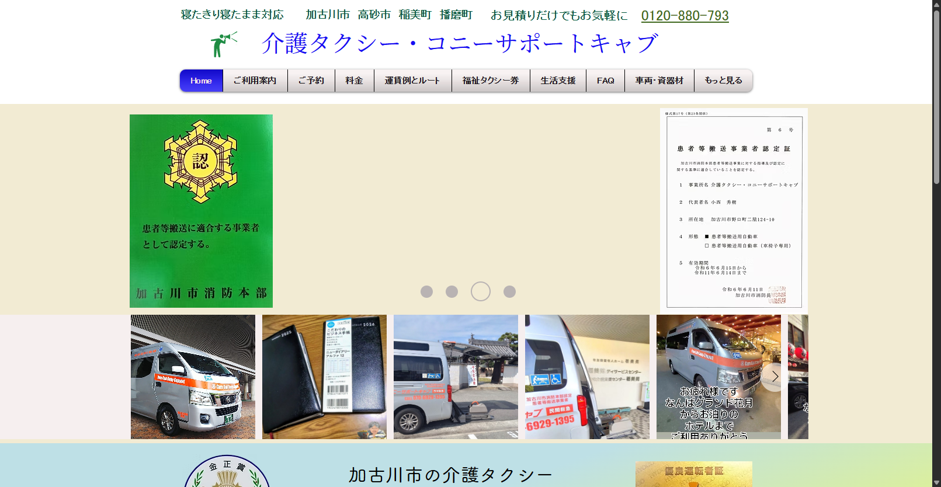Open the 車両・資器材 menu item
Viewport: 941px width, 487px height.
[659, 81]
